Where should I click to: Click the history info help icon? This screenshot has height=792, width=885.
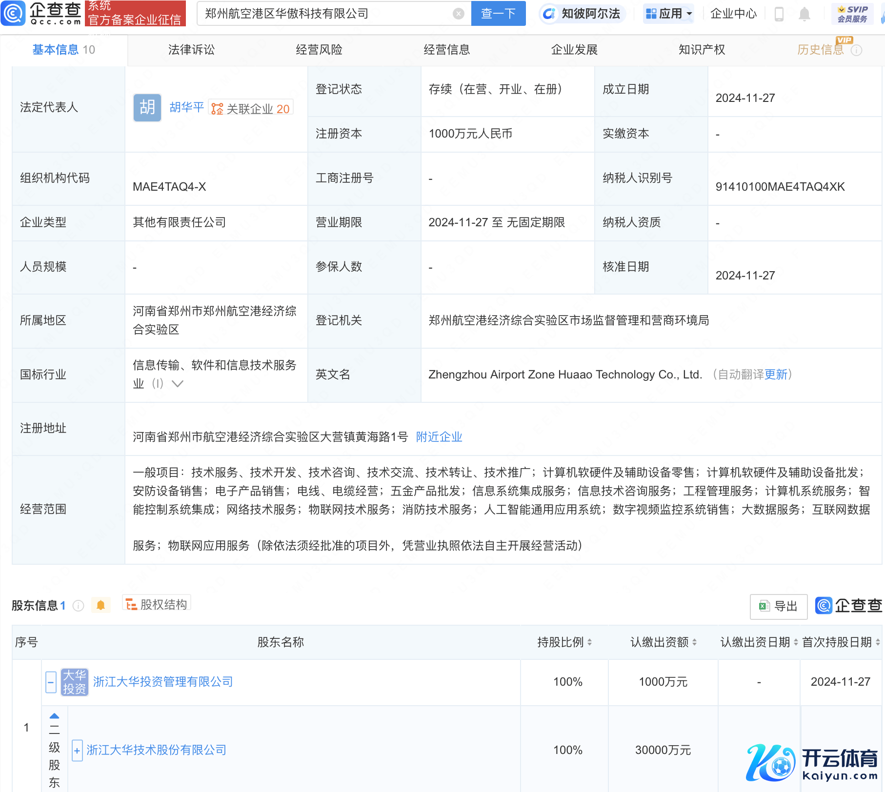coord(857,50)
